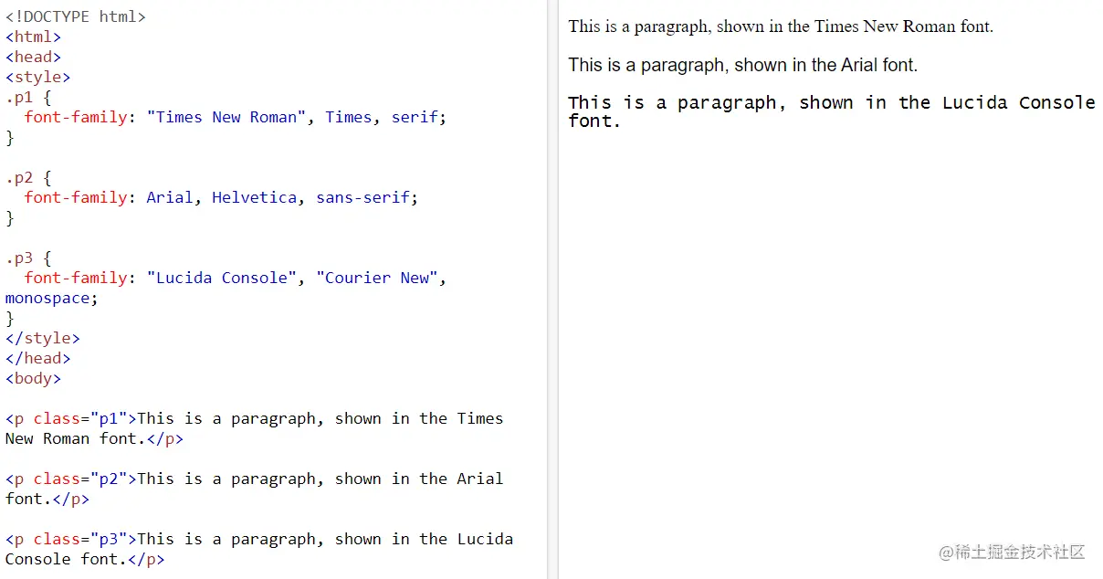Click the "<!DOCTYPE html>" line in the code
This screenshot has width=1103, height=579.
[x=75, y=16]
